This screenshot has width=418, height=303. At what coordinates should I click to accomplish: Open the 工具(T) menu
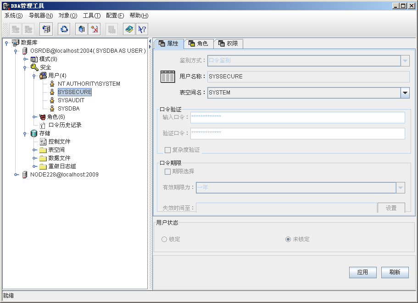(91, 15)
